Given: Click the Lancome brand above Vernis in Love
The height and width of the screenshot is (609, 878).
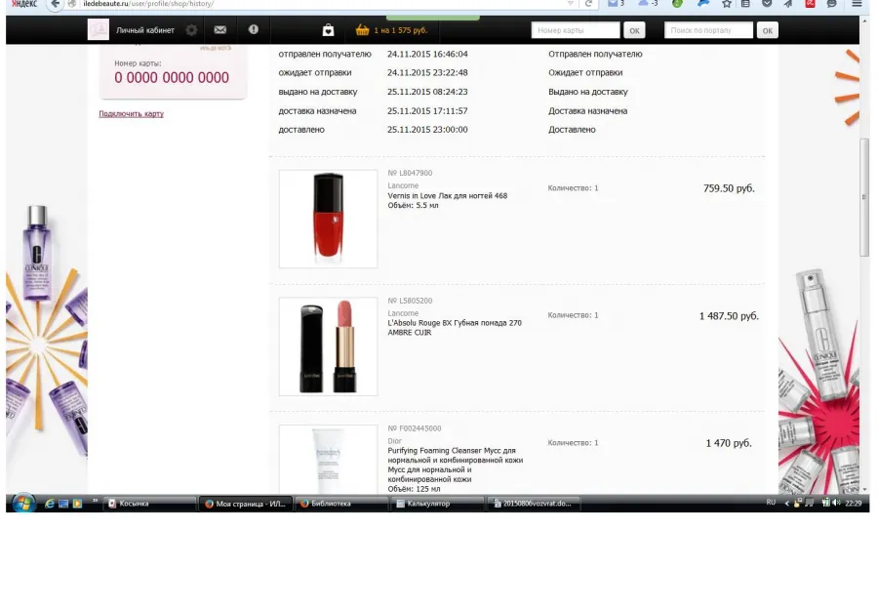Looking at the screenshot, I should click(x=403, y=185).
